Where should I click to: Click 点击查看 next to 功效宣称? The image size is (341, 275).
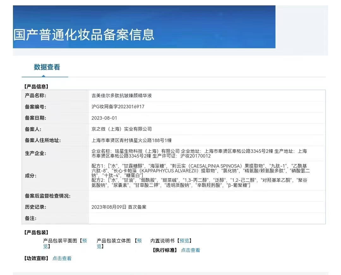pos(62,259)
